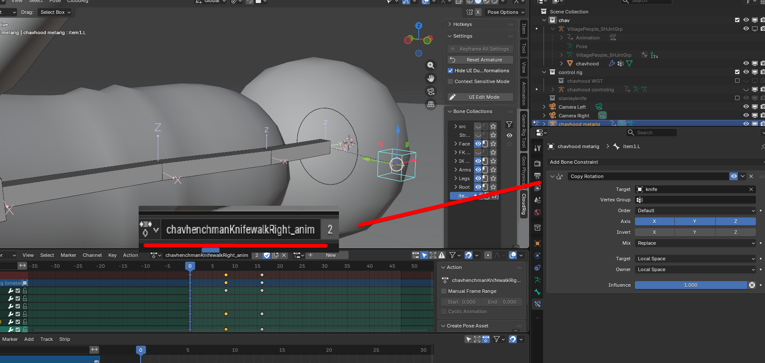The image size is (765, 363).
Task: Toggle Copy Rotation Axis Y button
Action: point(694,221)
